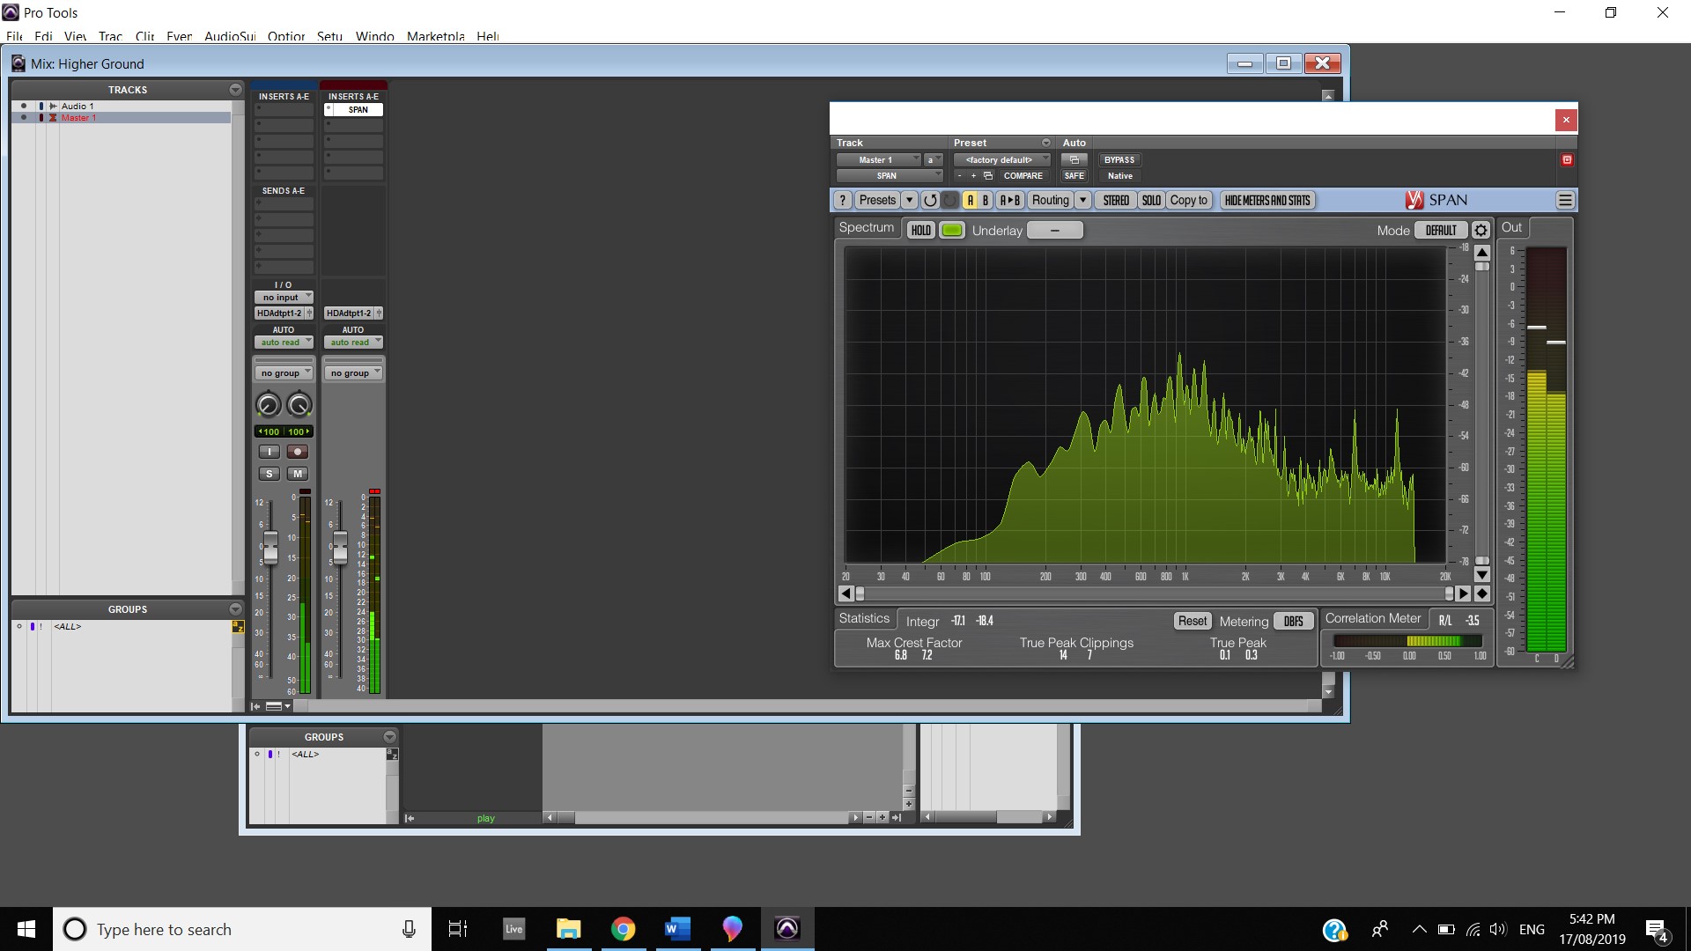Screen dimensions: 1691x951
Task: Mute the Audio 1 track
Action: (298, 474)
